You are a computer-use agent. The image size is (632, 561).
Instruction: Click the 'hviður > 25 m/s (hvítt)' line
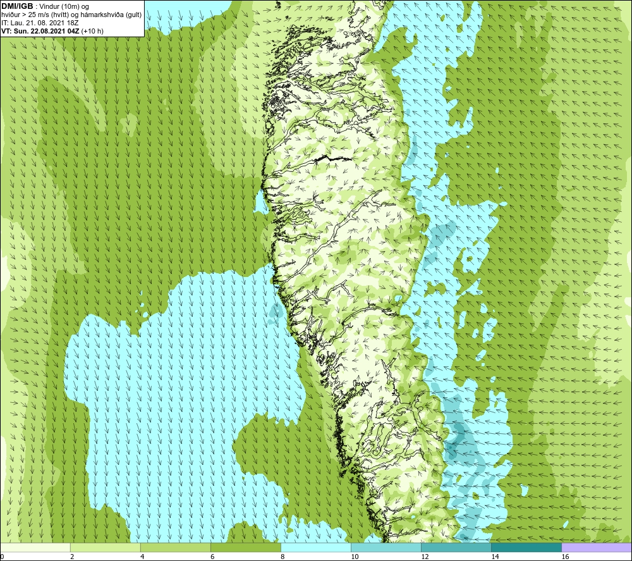[x=35, y=15]
